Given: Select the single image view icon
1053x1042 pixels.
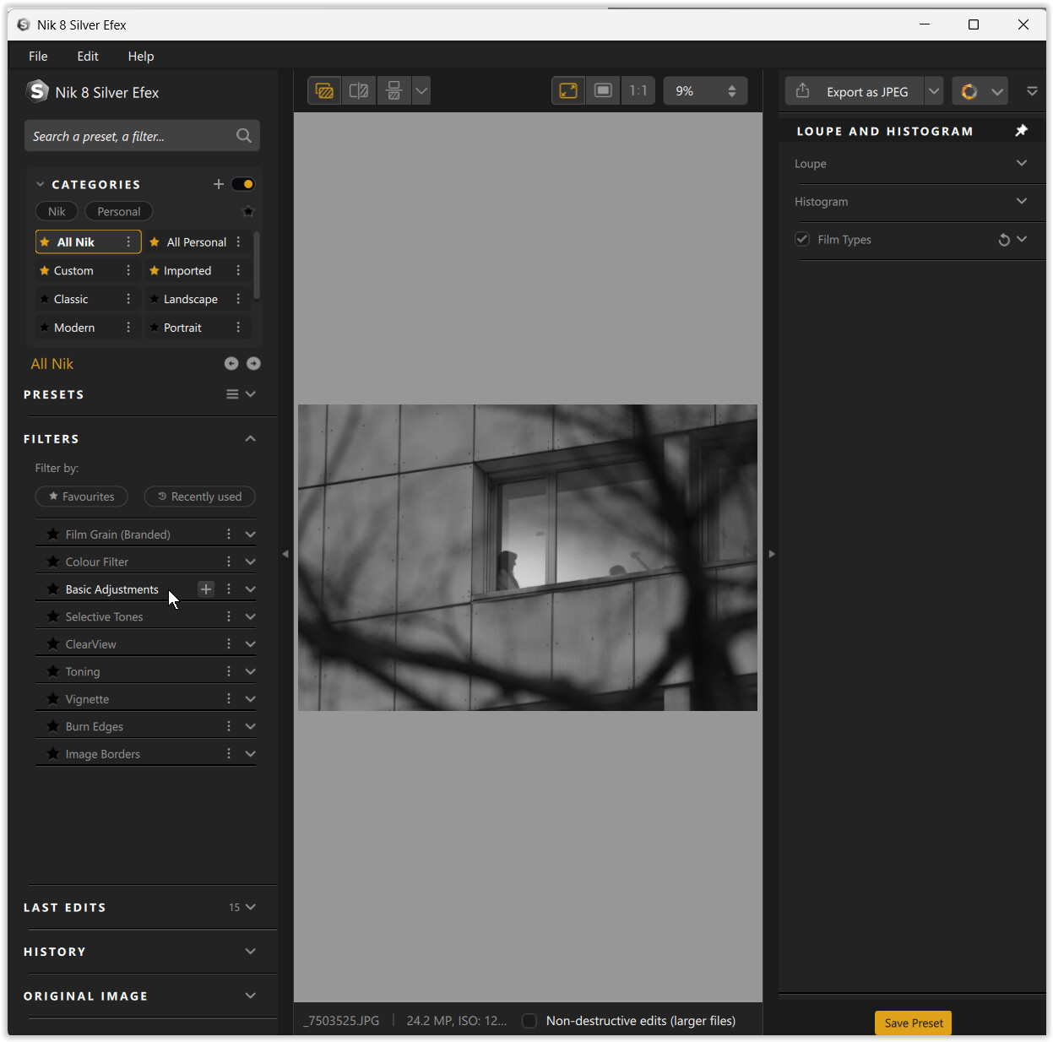Looking at the screenshot, I should pos(324,91).
